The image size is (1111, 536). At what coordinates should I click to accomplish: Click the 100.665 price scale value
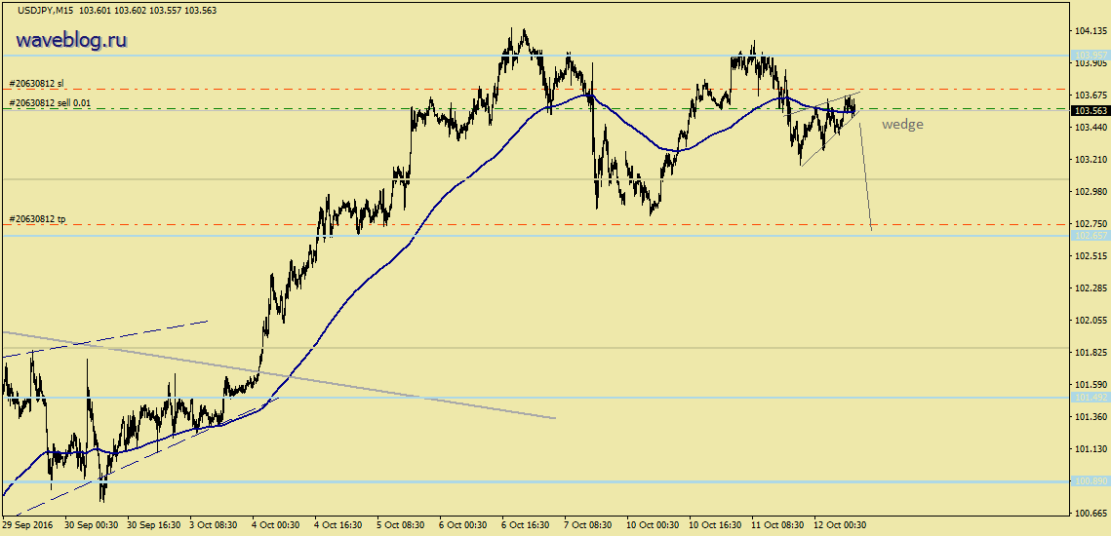click(1091, 513)
